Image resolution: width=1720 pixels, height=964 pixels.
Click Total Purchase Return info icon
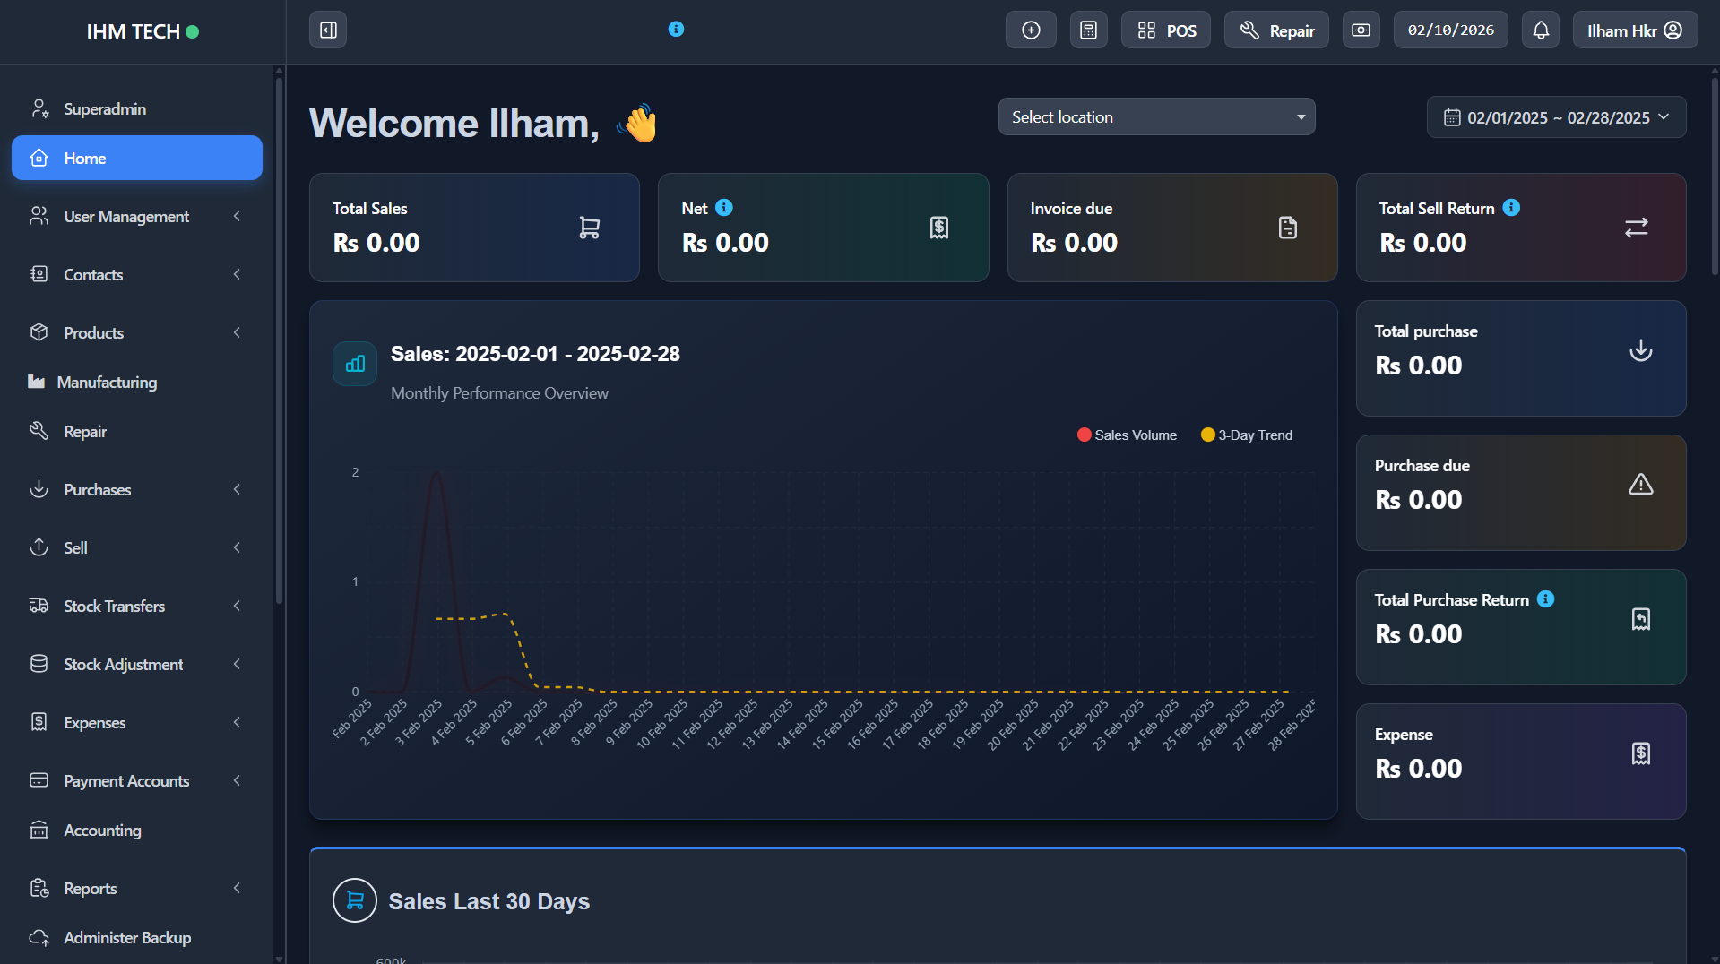coord(1545,599)
